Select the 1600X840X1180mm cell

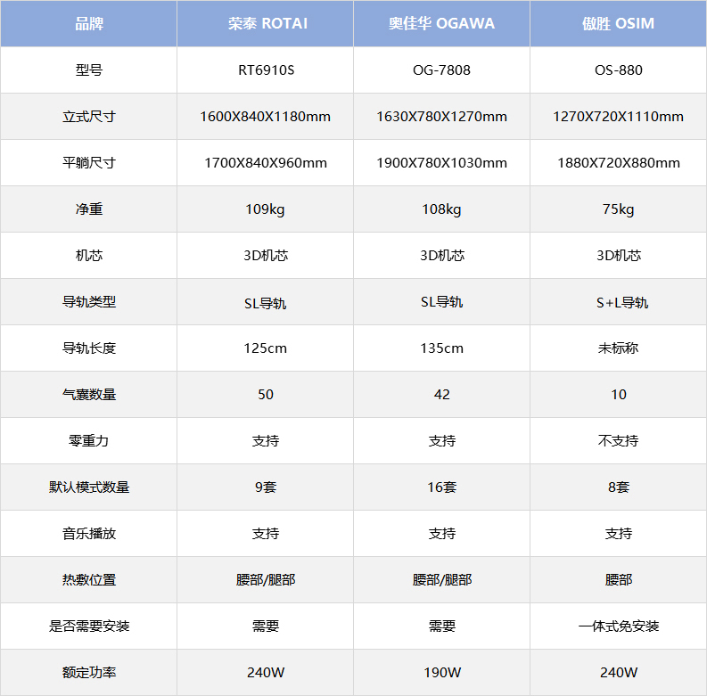265,117
